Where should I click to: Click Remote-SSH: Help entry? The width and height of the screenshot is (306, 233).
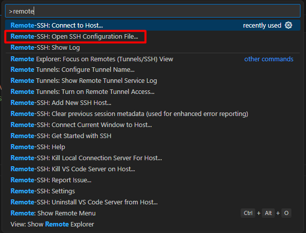coord(153,147)
